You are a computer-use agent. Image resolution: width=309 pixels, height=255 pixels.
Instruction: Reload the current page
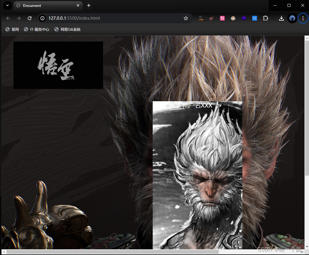click(x=30, y=18)
